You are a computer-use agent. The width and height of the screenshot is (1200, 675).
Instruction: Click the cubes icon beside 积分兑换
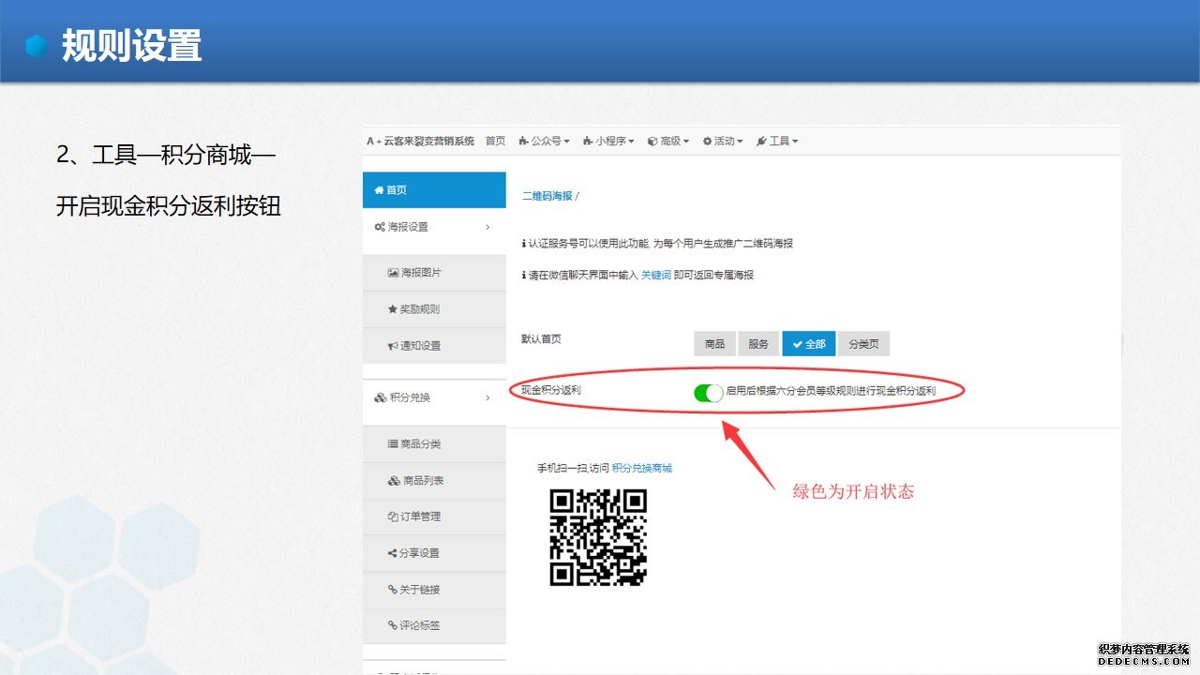coord(381,397)
